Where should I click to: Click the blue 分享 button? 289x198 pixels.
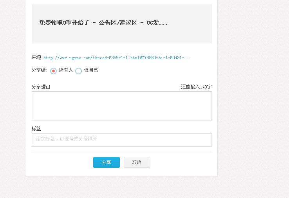[107, 162]
